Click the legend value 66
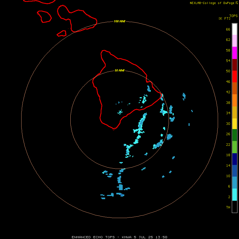Viewport: 239px width, 239px height. pos(228,29)
